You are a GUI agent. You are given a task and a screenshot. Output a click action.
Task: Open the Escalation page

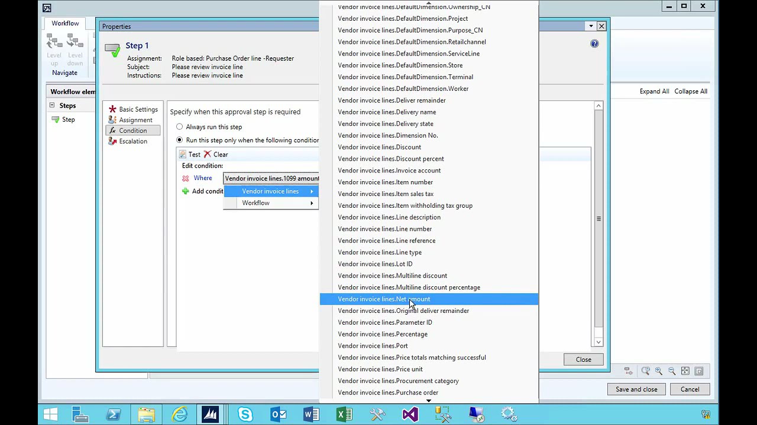point(133,141)
